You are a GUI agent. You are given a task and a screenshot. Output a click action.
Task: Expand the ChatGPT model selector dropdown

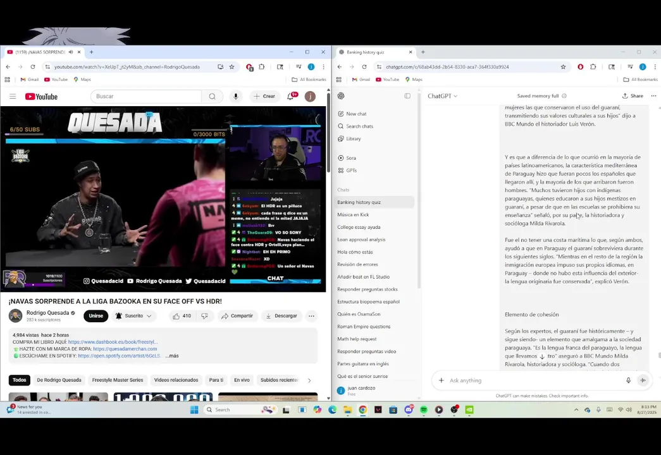pos(442,96)
